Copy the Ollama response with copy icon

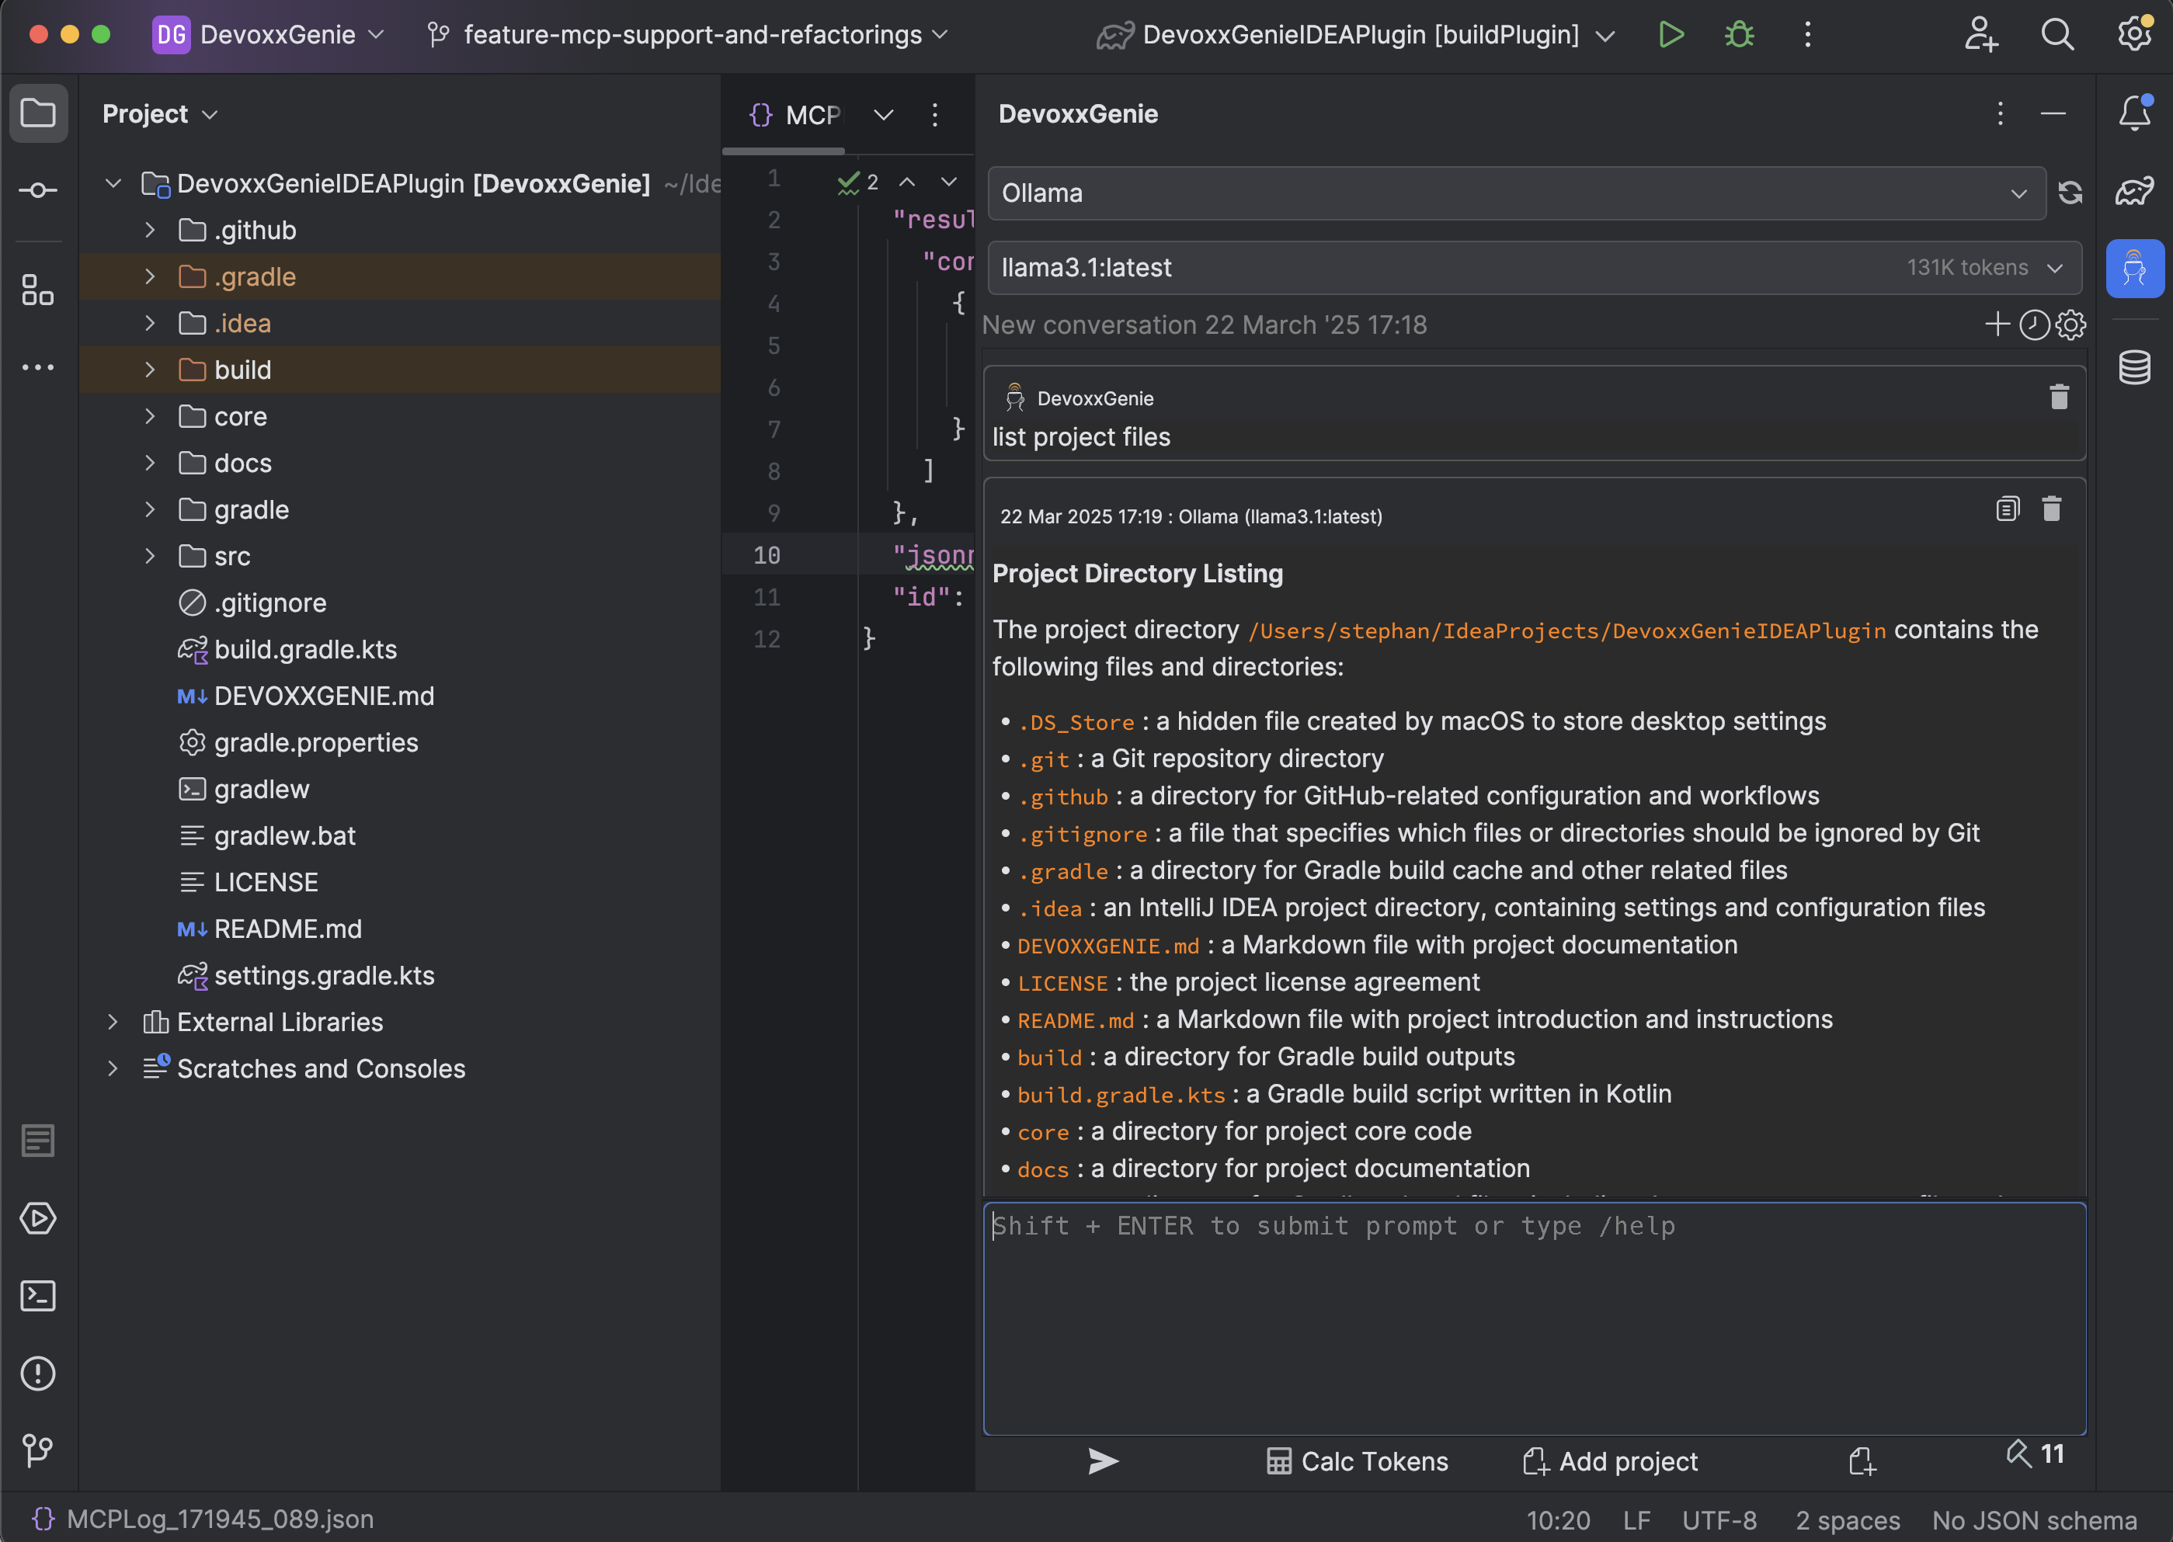click(x=2007, y=509)
